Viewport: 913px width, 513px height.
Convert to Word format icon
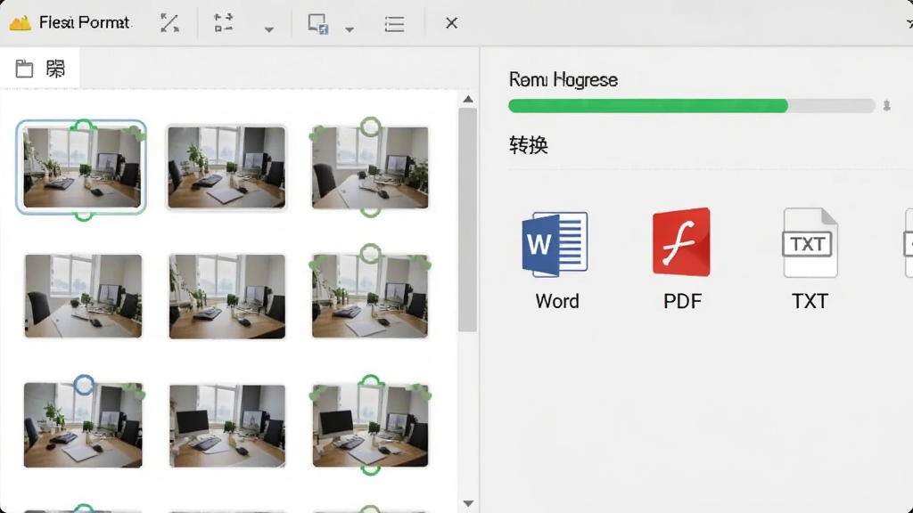[555, 244]
